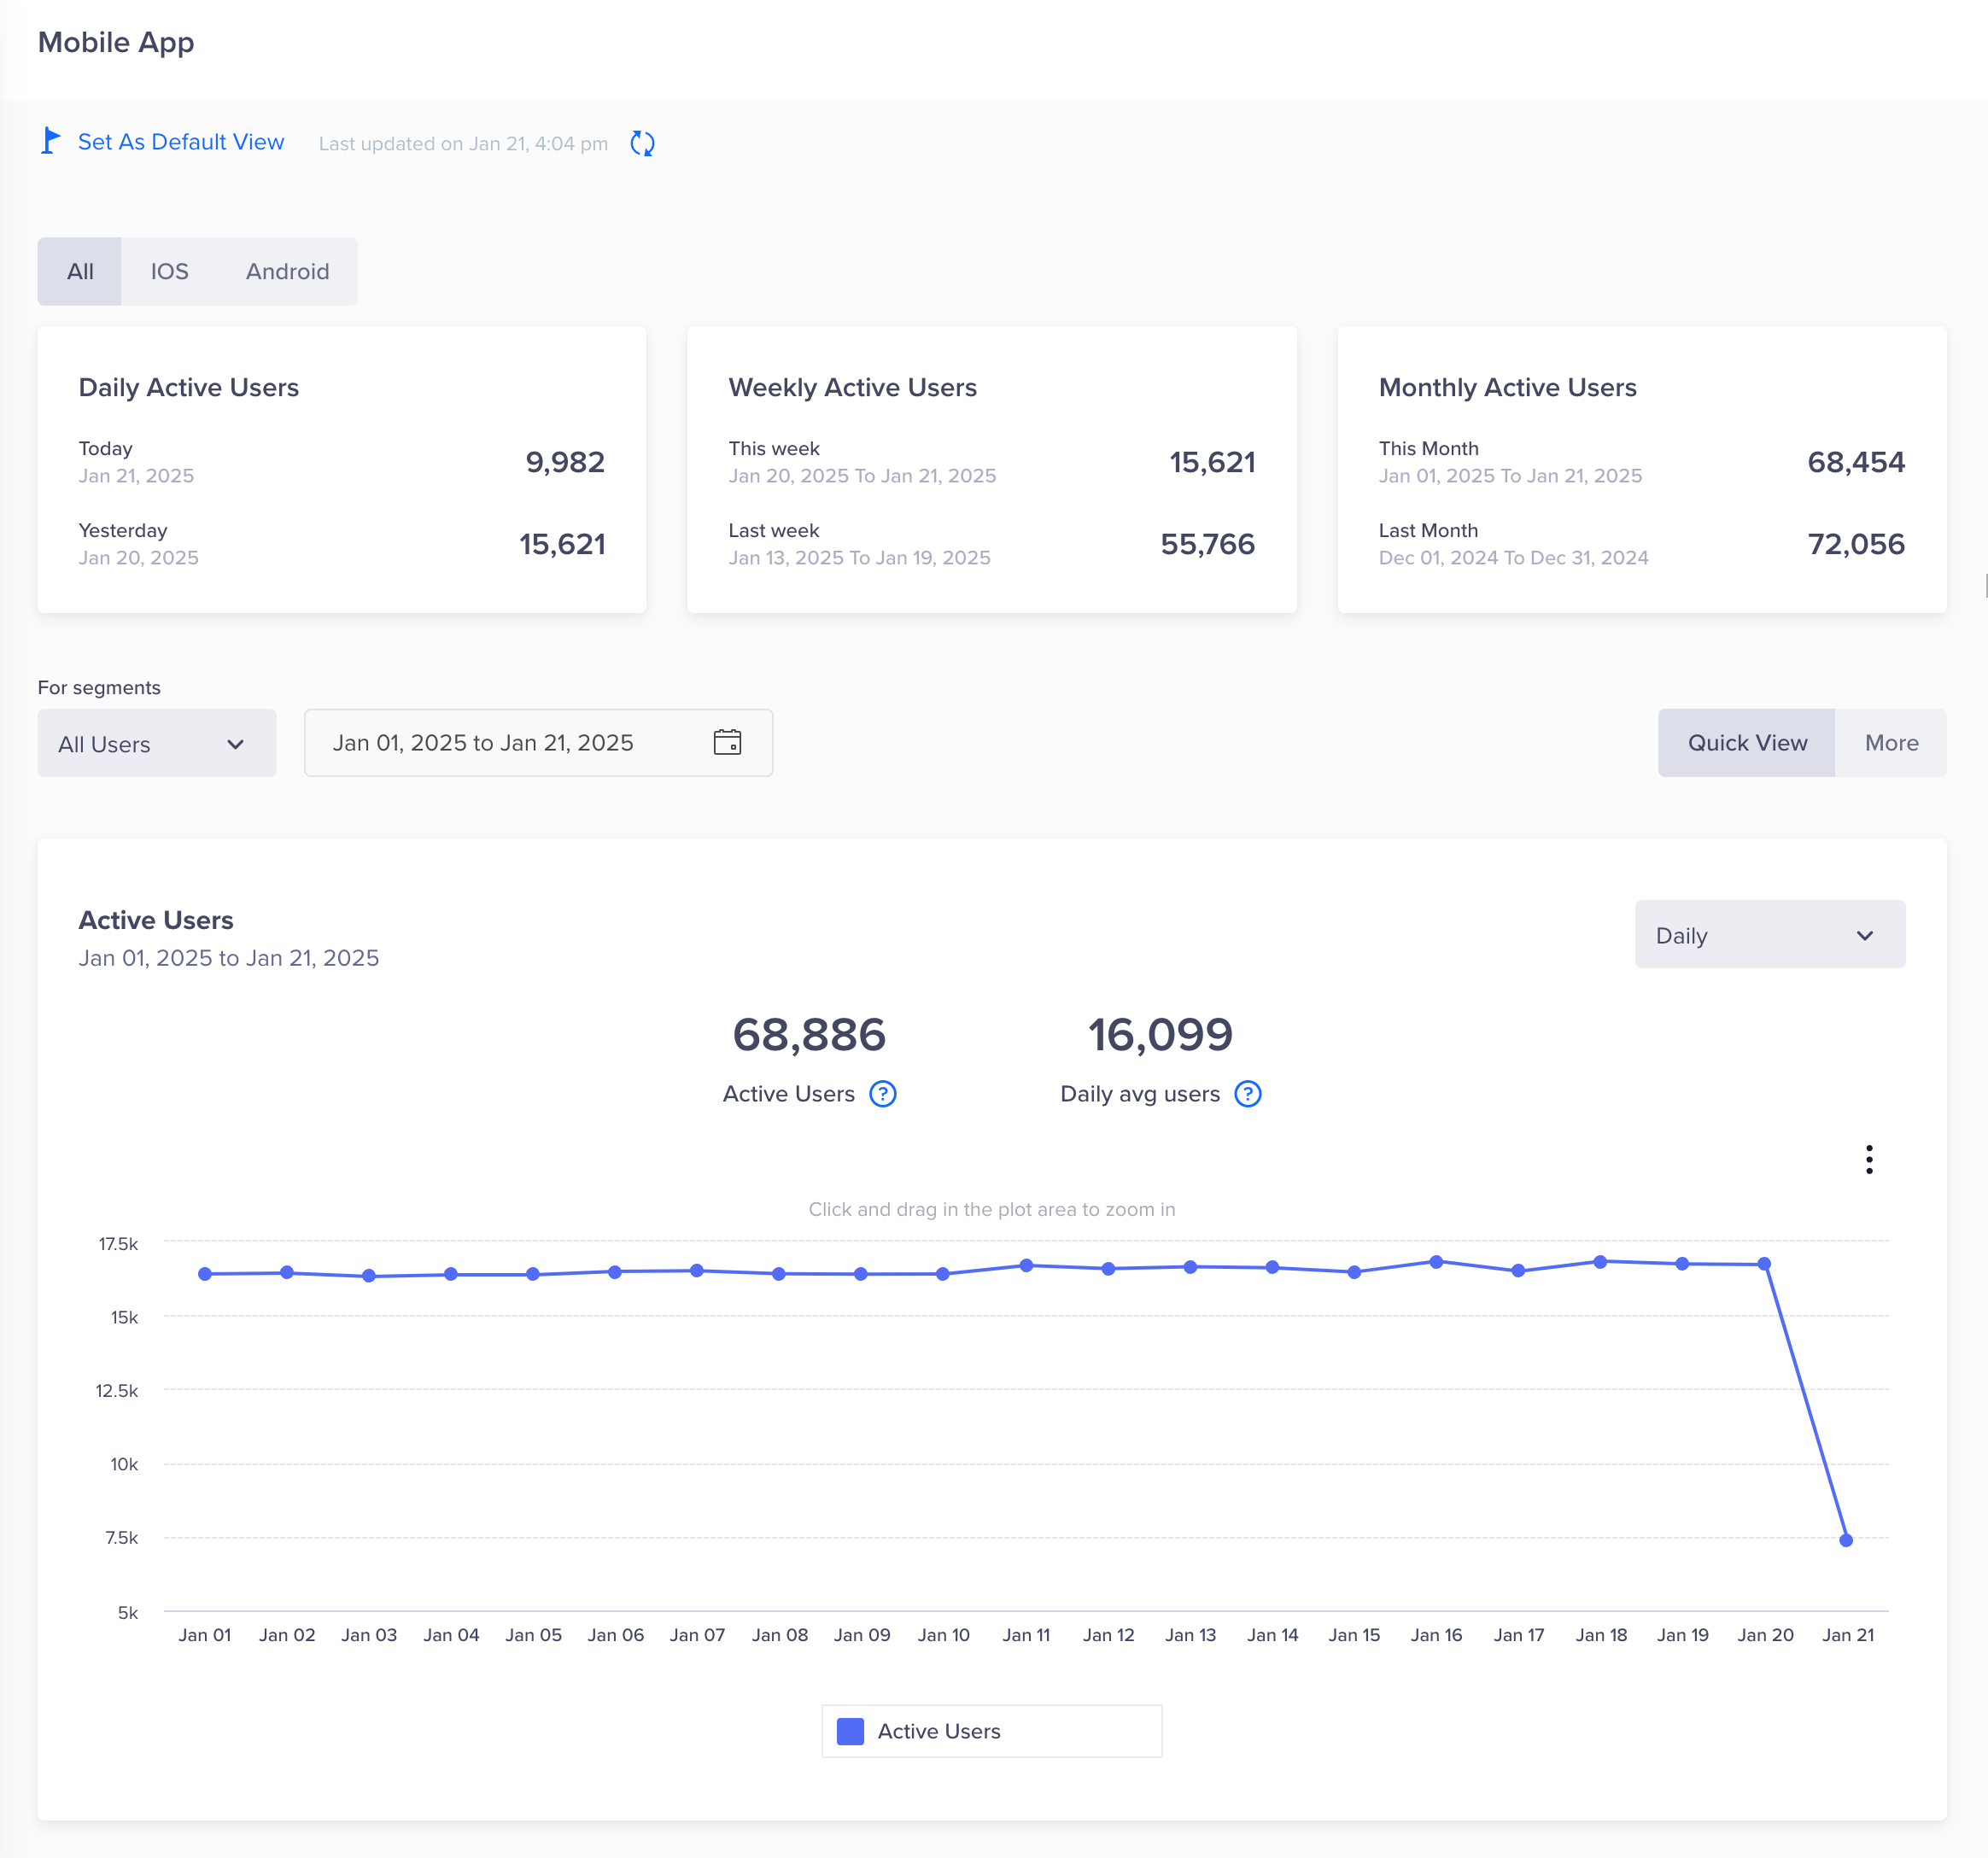Click the Jan 18 data point on chart

[x=1600, y=1262]
